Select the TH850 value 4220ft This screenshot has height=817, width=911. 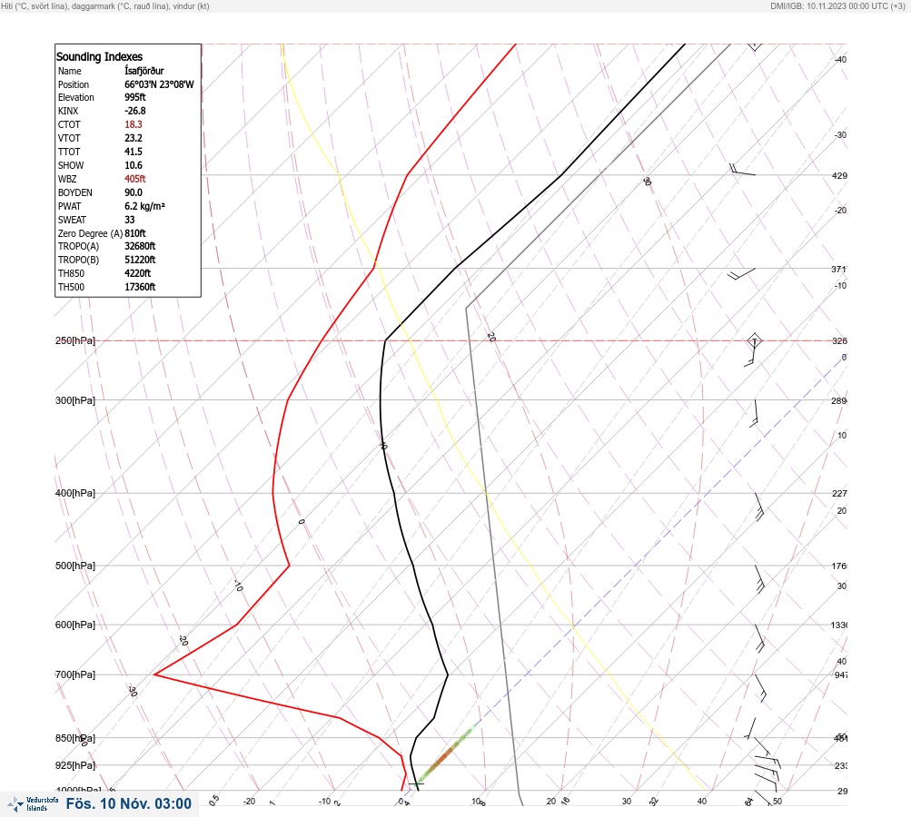click(x=138, y=273)
